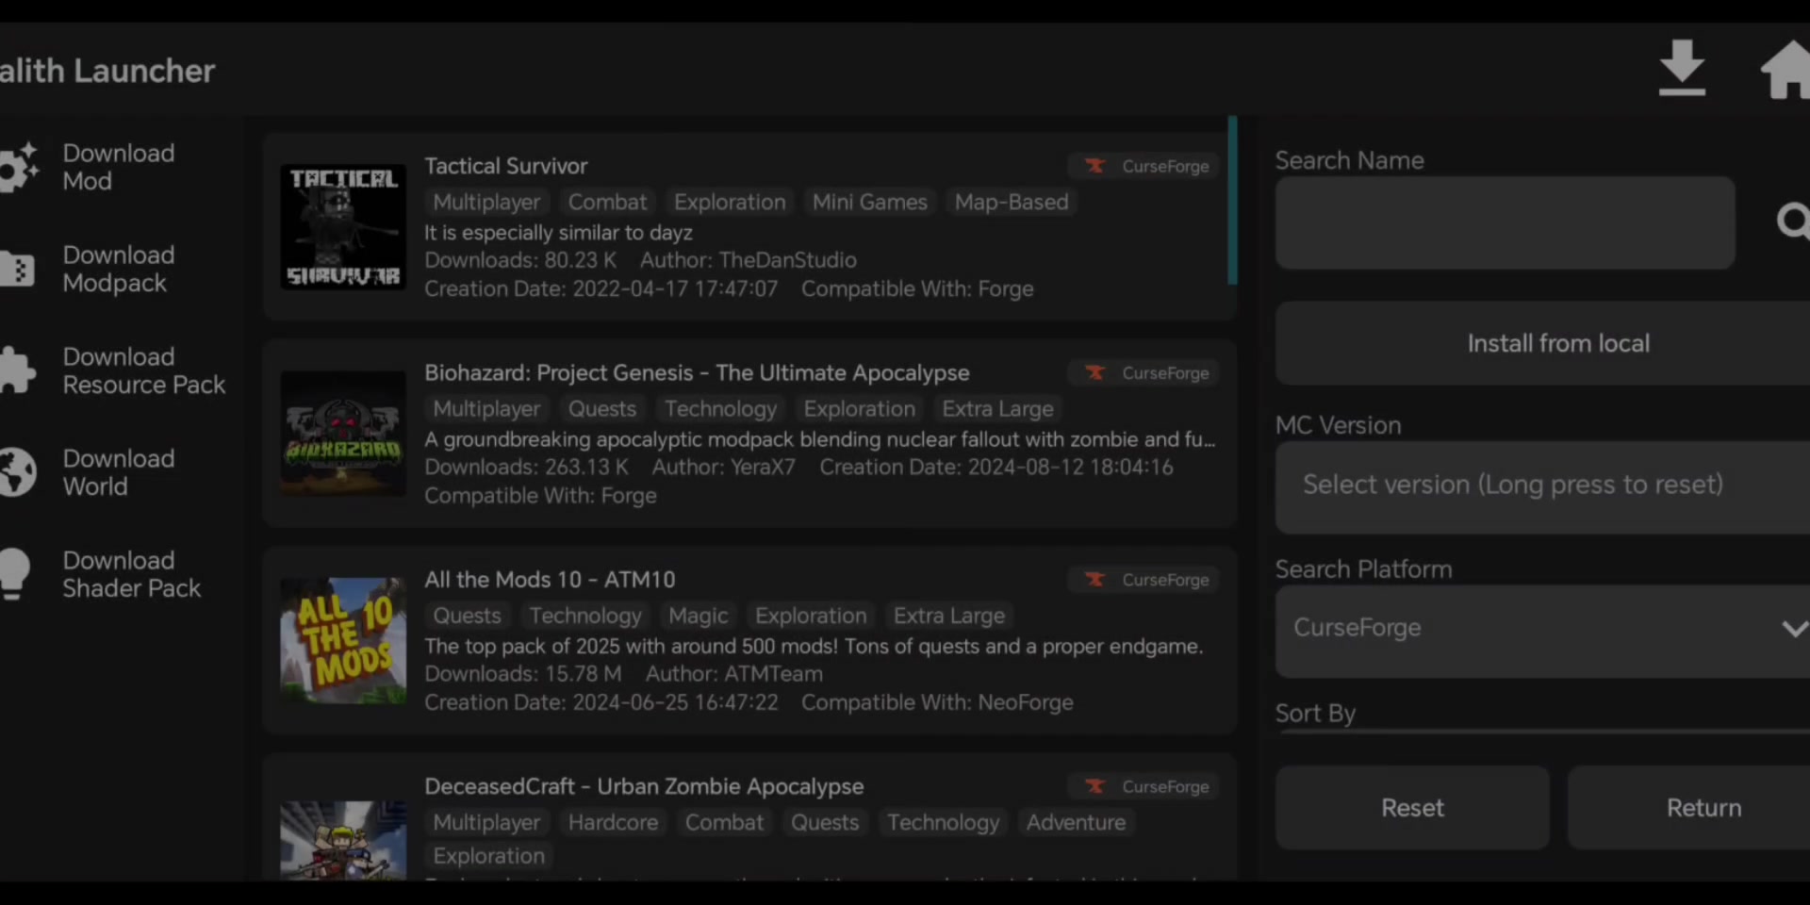The image size is (1810, 905).
Task: Open the Download World section
Action: tap(119, 472)
